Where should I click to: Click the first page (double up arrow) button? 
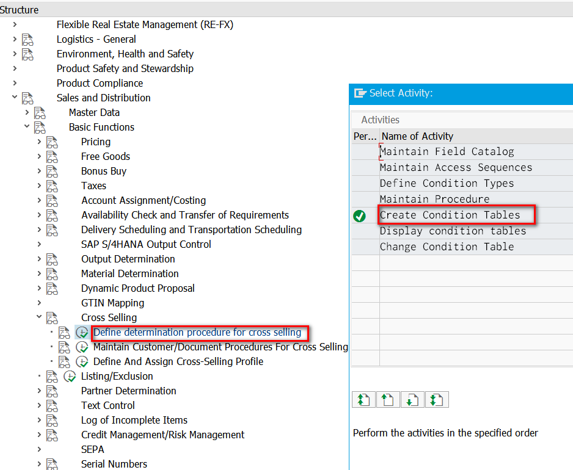[x=363, y=400]
